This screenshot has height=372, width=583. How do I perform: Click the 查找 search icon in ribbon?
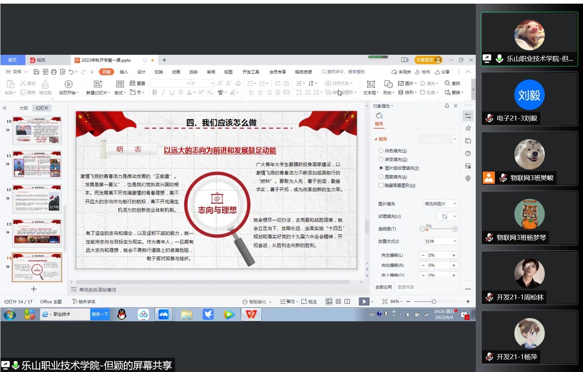(448, 83)
